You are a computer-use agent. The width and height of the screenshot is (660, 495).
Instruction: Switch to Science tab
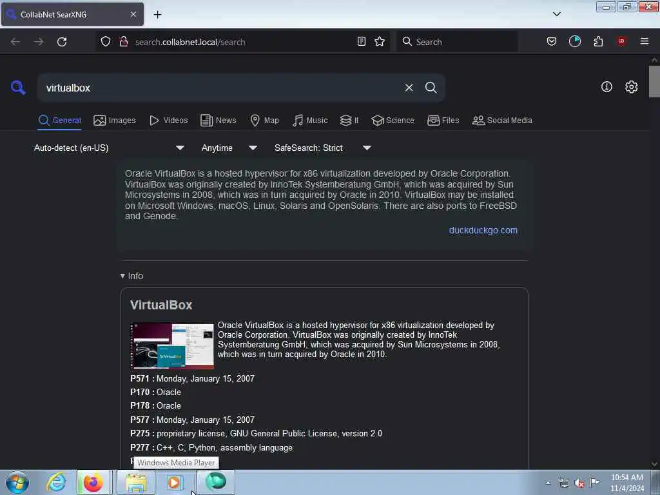click(x=393, y=121)
